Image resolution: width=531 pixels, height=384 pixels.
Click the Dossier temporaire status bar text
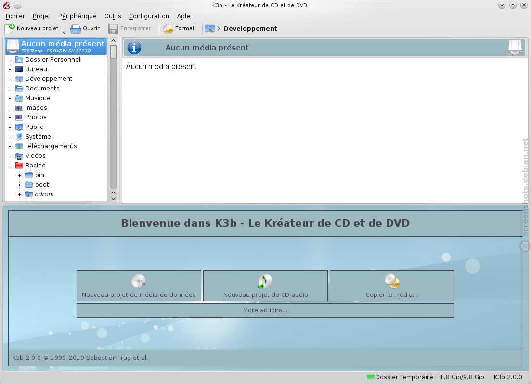coord(430,377)
